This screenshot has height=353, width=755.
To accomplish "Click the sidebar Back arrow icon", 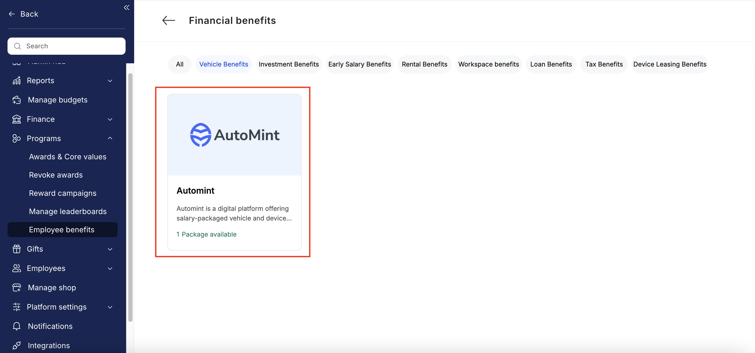I will pos(12,14).
